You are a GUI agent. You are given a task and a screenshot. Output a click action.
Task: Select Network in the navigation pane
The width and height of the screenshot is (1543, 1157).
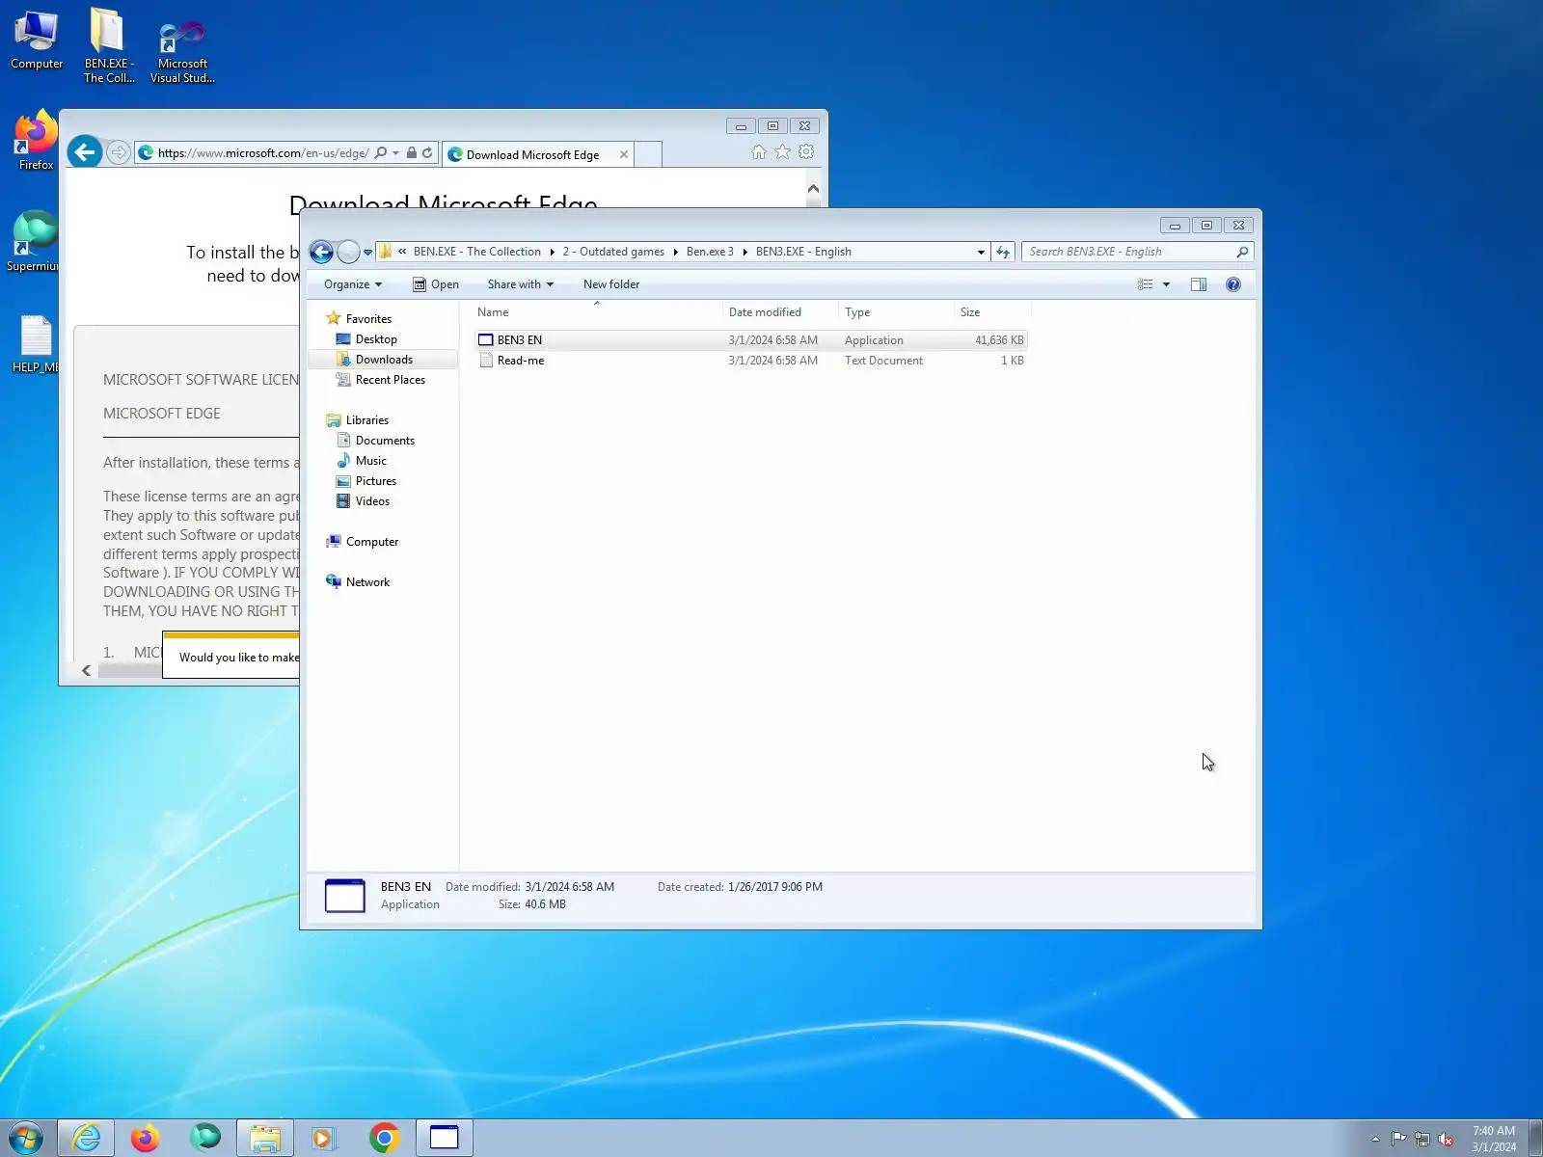[x=367, y=582]
